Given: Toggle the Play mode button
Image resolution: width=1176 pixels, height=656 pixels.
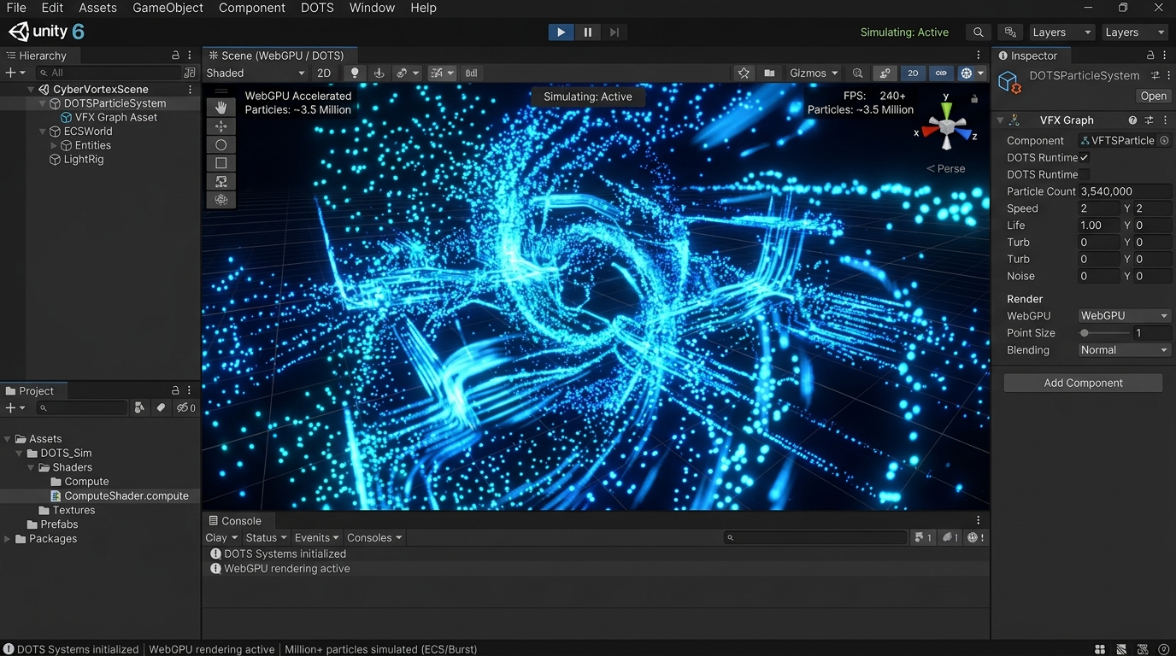Looking at the screenshot, I should 561,32.
